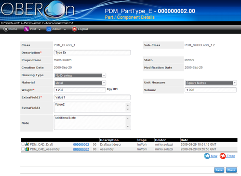Click the Volume input field
Viewport: 241px width, 176px height.
(211, 90)
